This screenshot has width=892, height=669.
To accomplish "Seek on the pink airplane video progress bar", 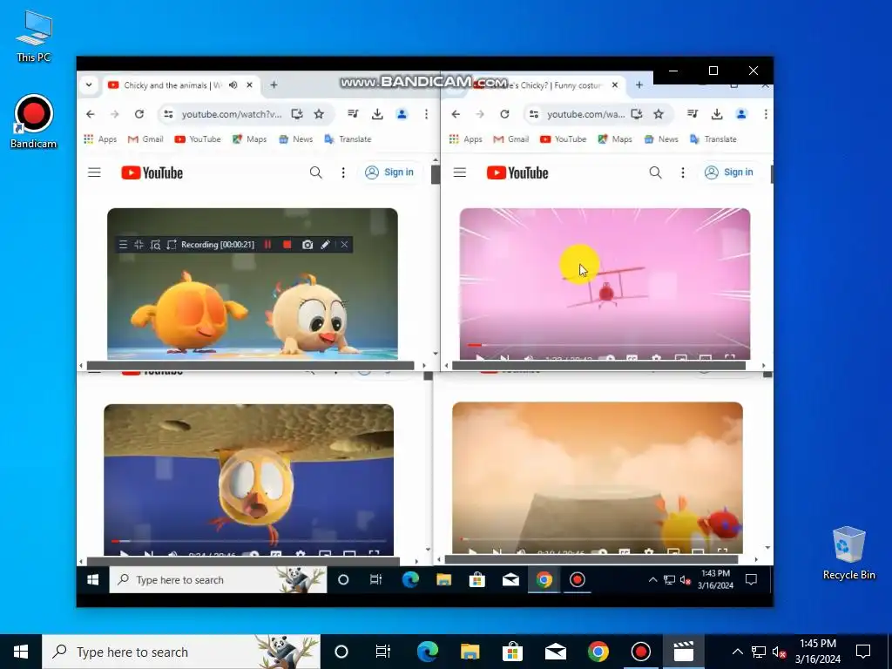I will coord(605,345).
